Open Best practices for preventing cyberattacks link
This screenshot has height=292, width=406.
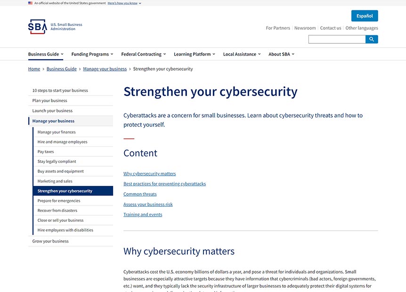point(164,184)
